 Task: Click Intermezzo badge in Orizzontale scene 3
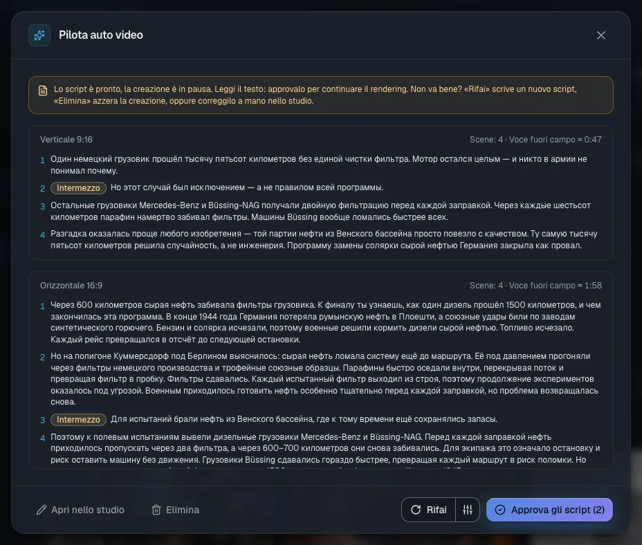click(78, 420)
